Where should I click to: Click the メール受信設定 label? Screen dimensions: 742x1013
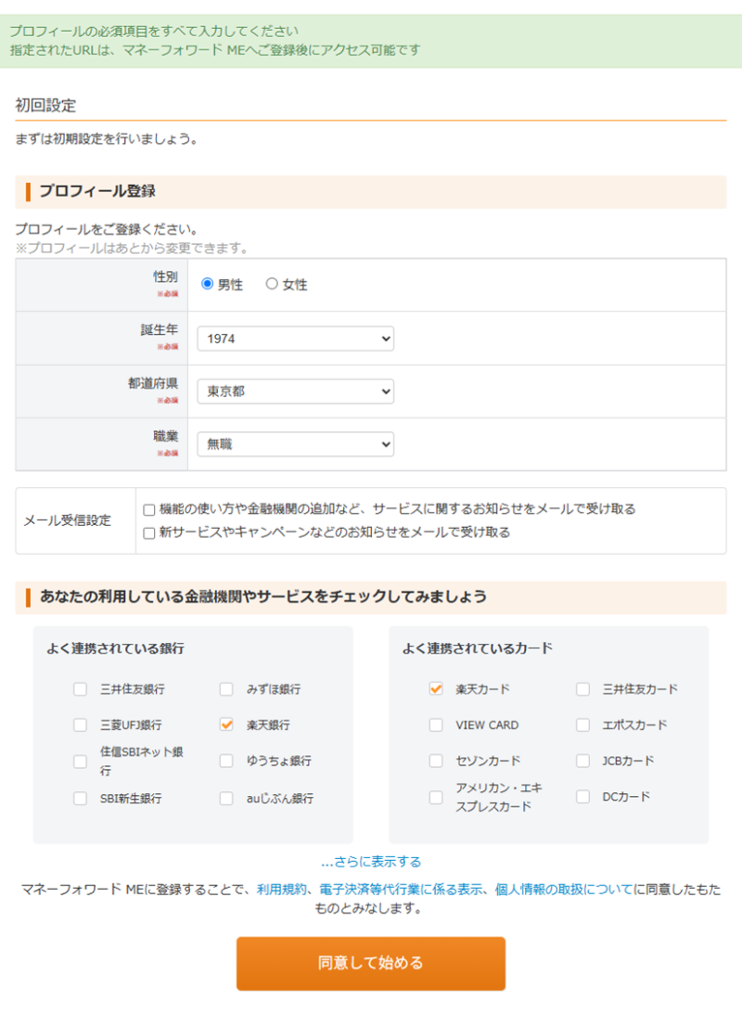67,520
